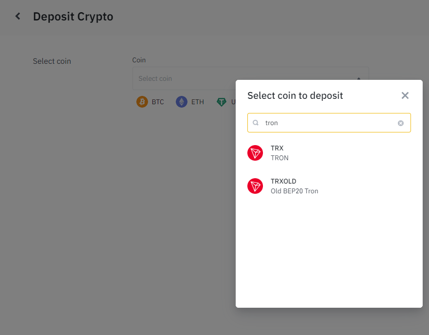Viewport: 429px width, 335px height.
Task: Open the 'Select coin' combo box
Action: point(185,78)
